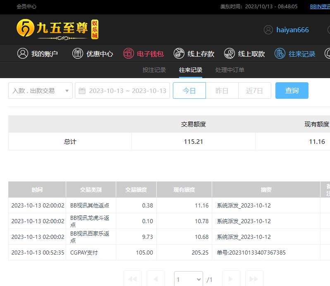Click the e-wallet icon

(x=129, y=53)
